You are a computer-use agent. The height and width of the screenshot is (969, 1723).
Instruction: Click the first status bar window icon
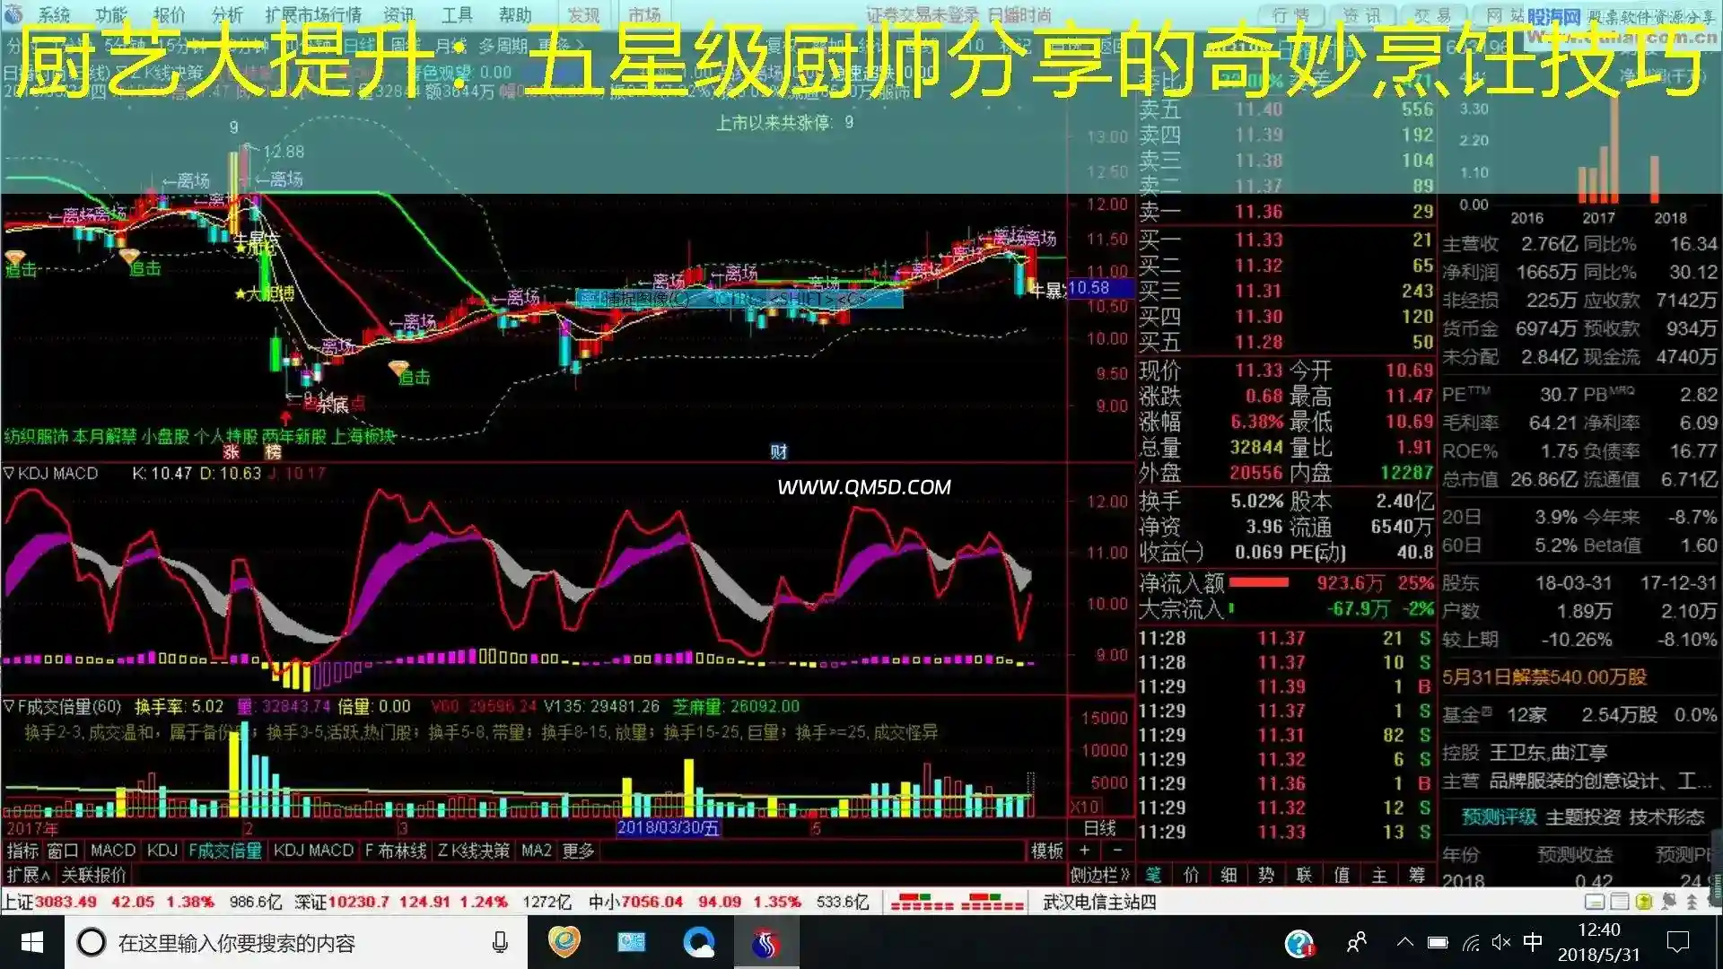click(x=1595, y=902)
